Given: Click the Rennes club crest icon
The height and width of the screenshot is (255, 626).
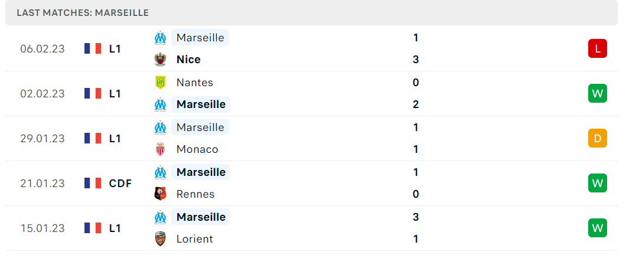Looking at the screenshot, I should (160, 194).
